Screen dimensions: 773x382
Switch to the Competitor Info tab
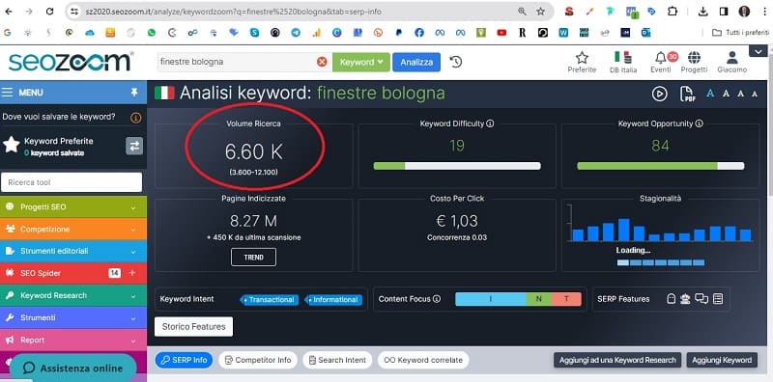tap(258, 360)
